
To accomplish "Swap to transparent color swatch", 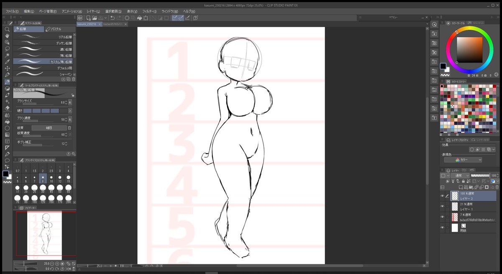I will click(7, 182).
